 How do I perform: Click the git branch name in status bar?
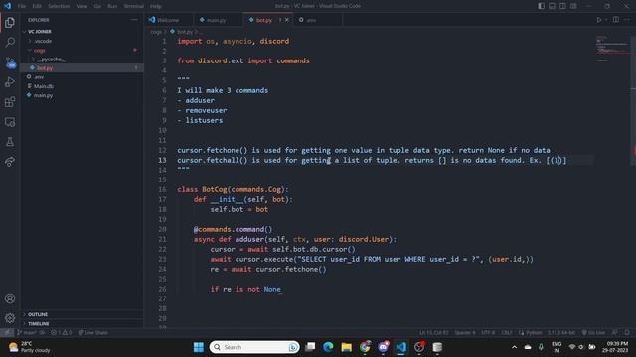[27, 333]
